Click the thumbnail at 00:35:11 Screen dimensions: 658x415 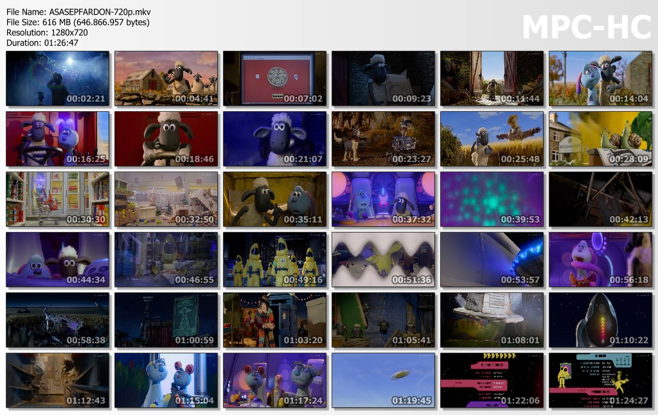(x=275, y=199)
